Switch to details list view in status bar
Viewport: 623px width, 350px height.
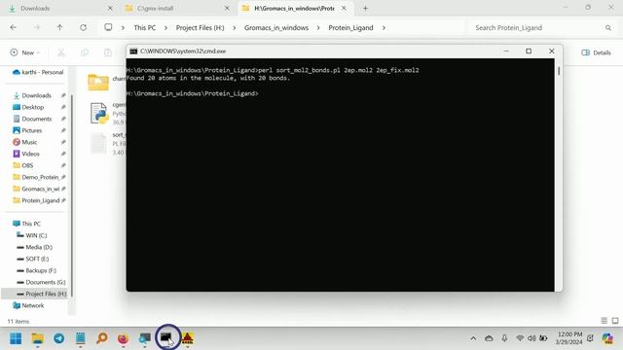pos(604,321)
